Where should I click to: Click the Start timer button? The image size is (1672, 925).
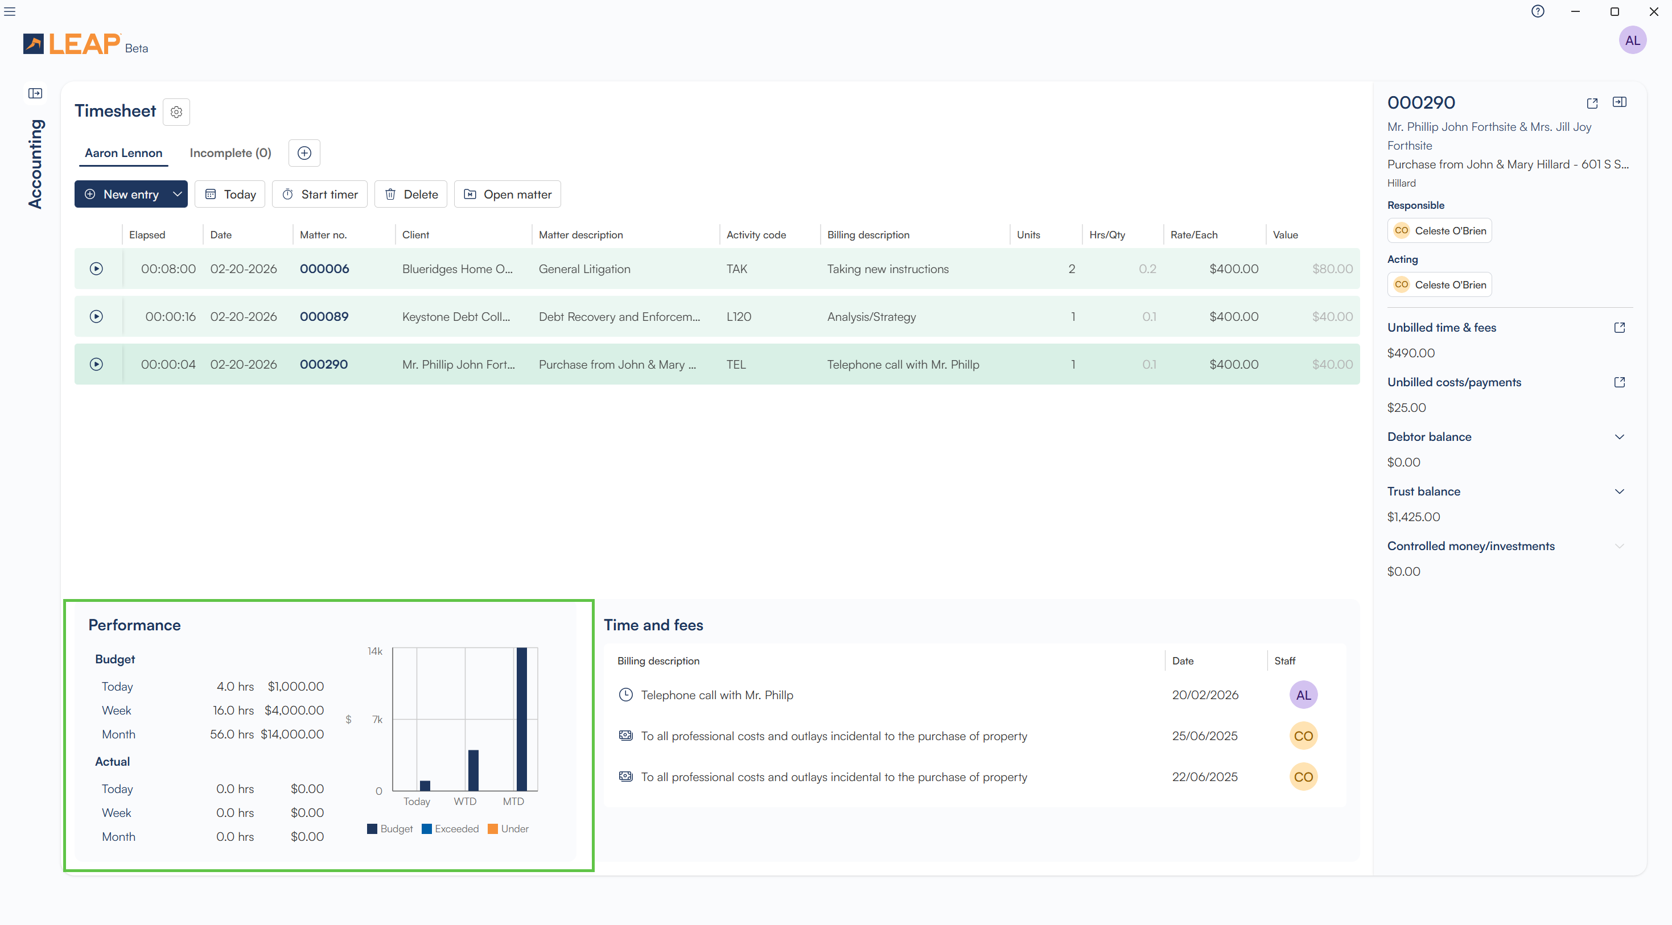point(320,194)
